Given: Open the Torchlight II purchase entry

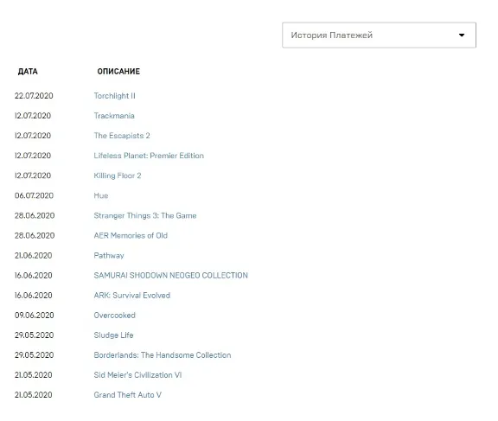Looking at the screenshot, I should [114, 96].
